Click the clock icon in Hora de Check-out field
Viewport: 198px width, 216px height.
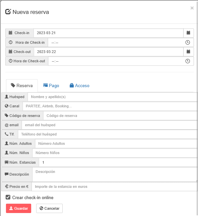click(x=187, y=61)
